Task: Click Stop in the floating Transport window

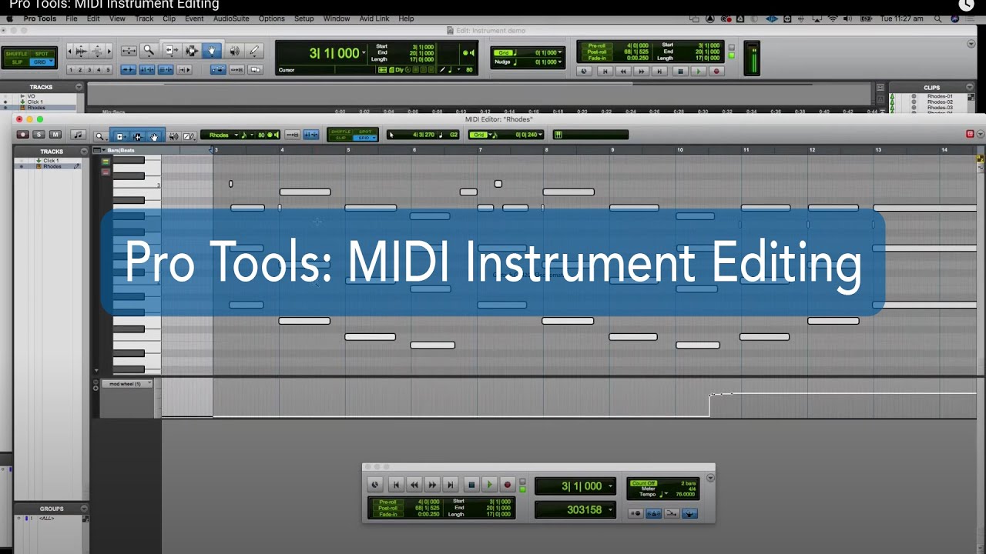Action: [471, 485]
